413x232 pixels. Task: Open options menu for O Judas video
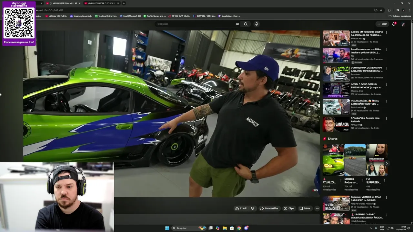[x=386, y=118]
